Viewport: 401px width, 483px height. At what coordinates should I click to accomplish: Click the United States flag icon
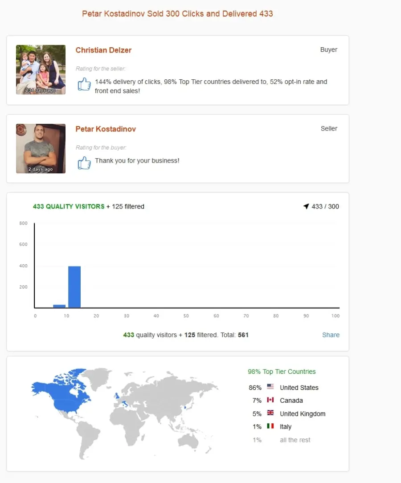point(270,386)
